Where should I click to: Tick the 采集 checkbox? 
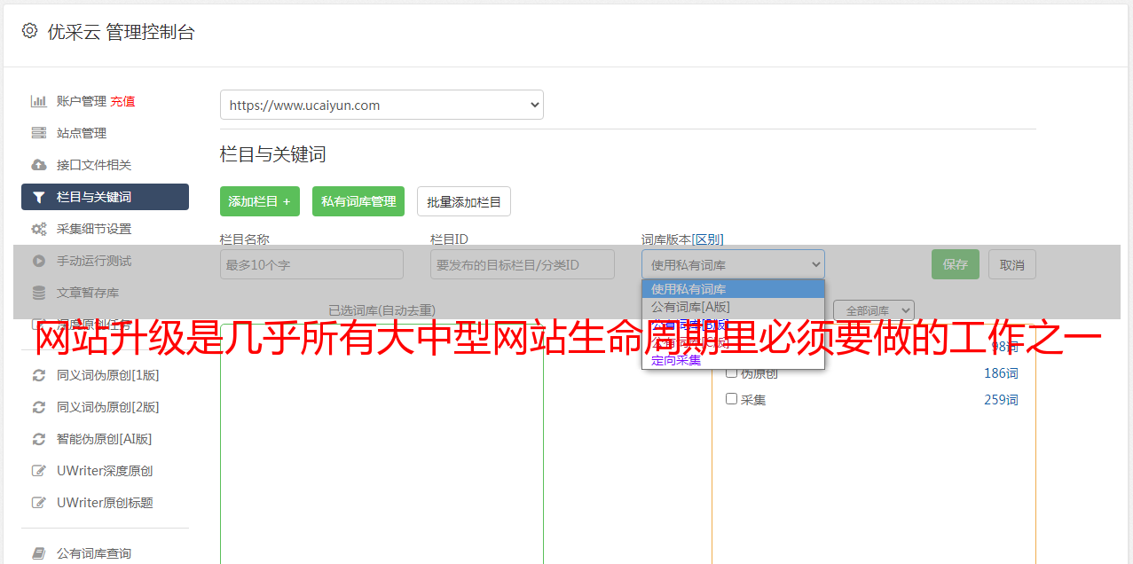(732, 399)
